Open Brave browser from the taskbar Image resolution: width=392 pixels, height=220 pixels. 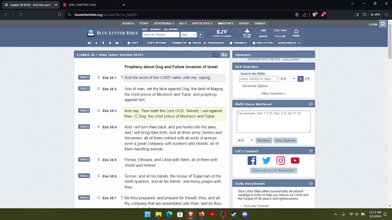[x=191, y=214]
